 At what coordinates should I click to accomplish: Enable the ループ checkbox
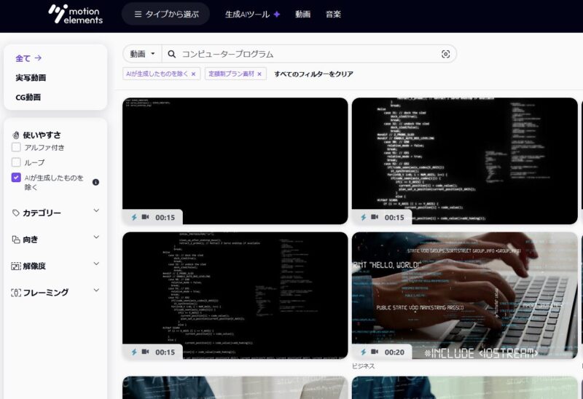point(16,162)
